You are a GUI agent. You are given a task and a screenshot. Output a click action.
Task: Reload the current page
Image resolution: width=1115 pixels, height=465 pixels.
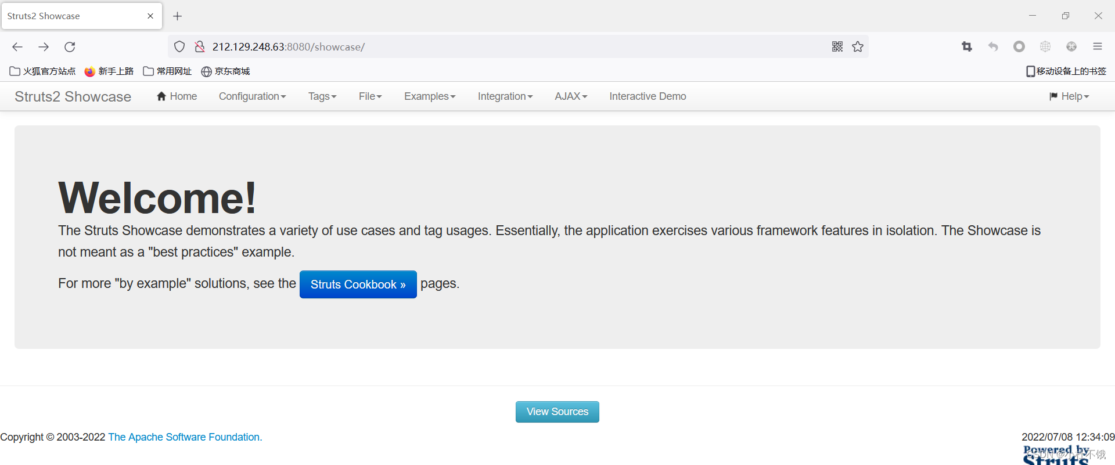coord(70,47)
